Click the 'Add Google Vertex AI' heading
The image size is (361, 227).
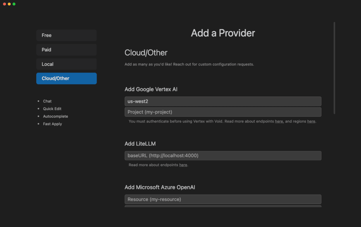click(151, 89)
